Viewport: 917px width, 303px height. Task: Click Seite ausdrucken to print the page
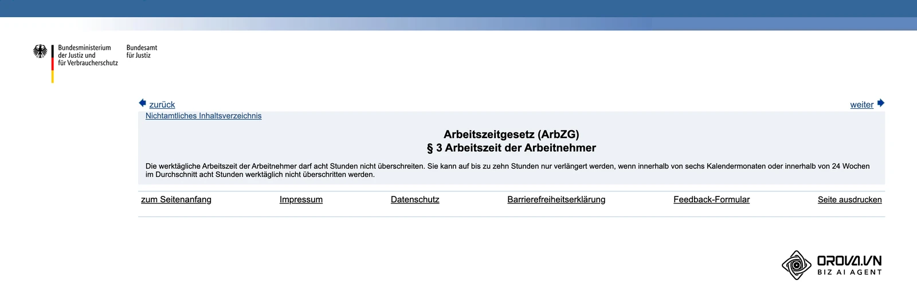pos(849,199)
